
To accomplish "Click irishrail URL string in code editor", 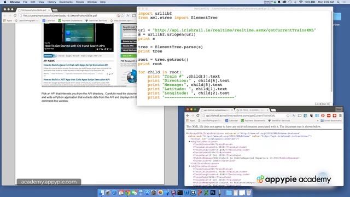I will (x=235, y=30).
